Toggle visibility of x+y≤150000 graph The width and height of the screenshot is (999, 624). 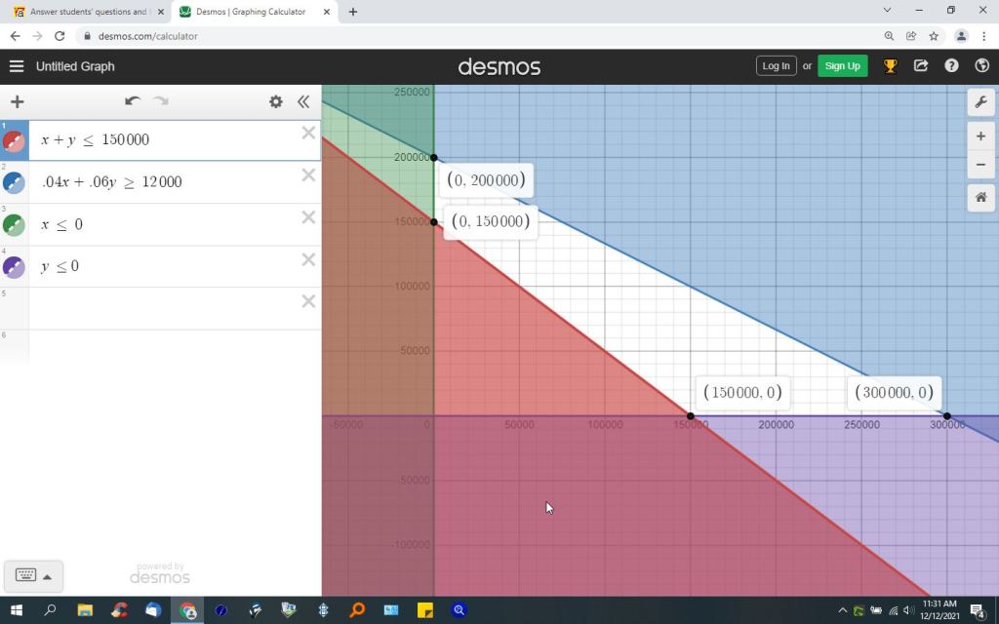pyautogui.click(x=14, y=141)
